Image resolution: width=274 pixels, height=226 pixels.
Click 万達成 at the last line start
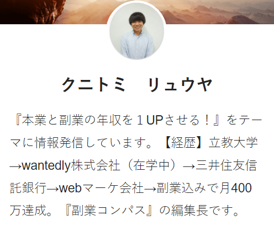28,211
